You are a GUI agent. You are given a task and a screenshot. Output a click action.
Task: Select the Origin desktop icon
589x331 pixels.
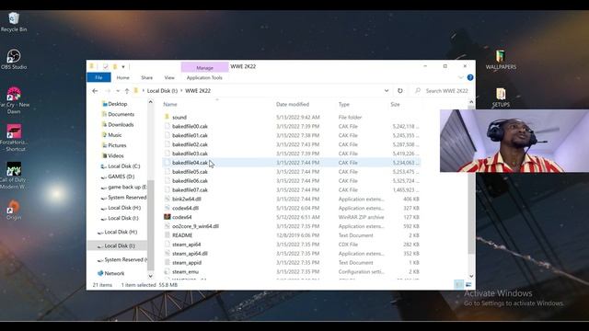click(14, 210)
